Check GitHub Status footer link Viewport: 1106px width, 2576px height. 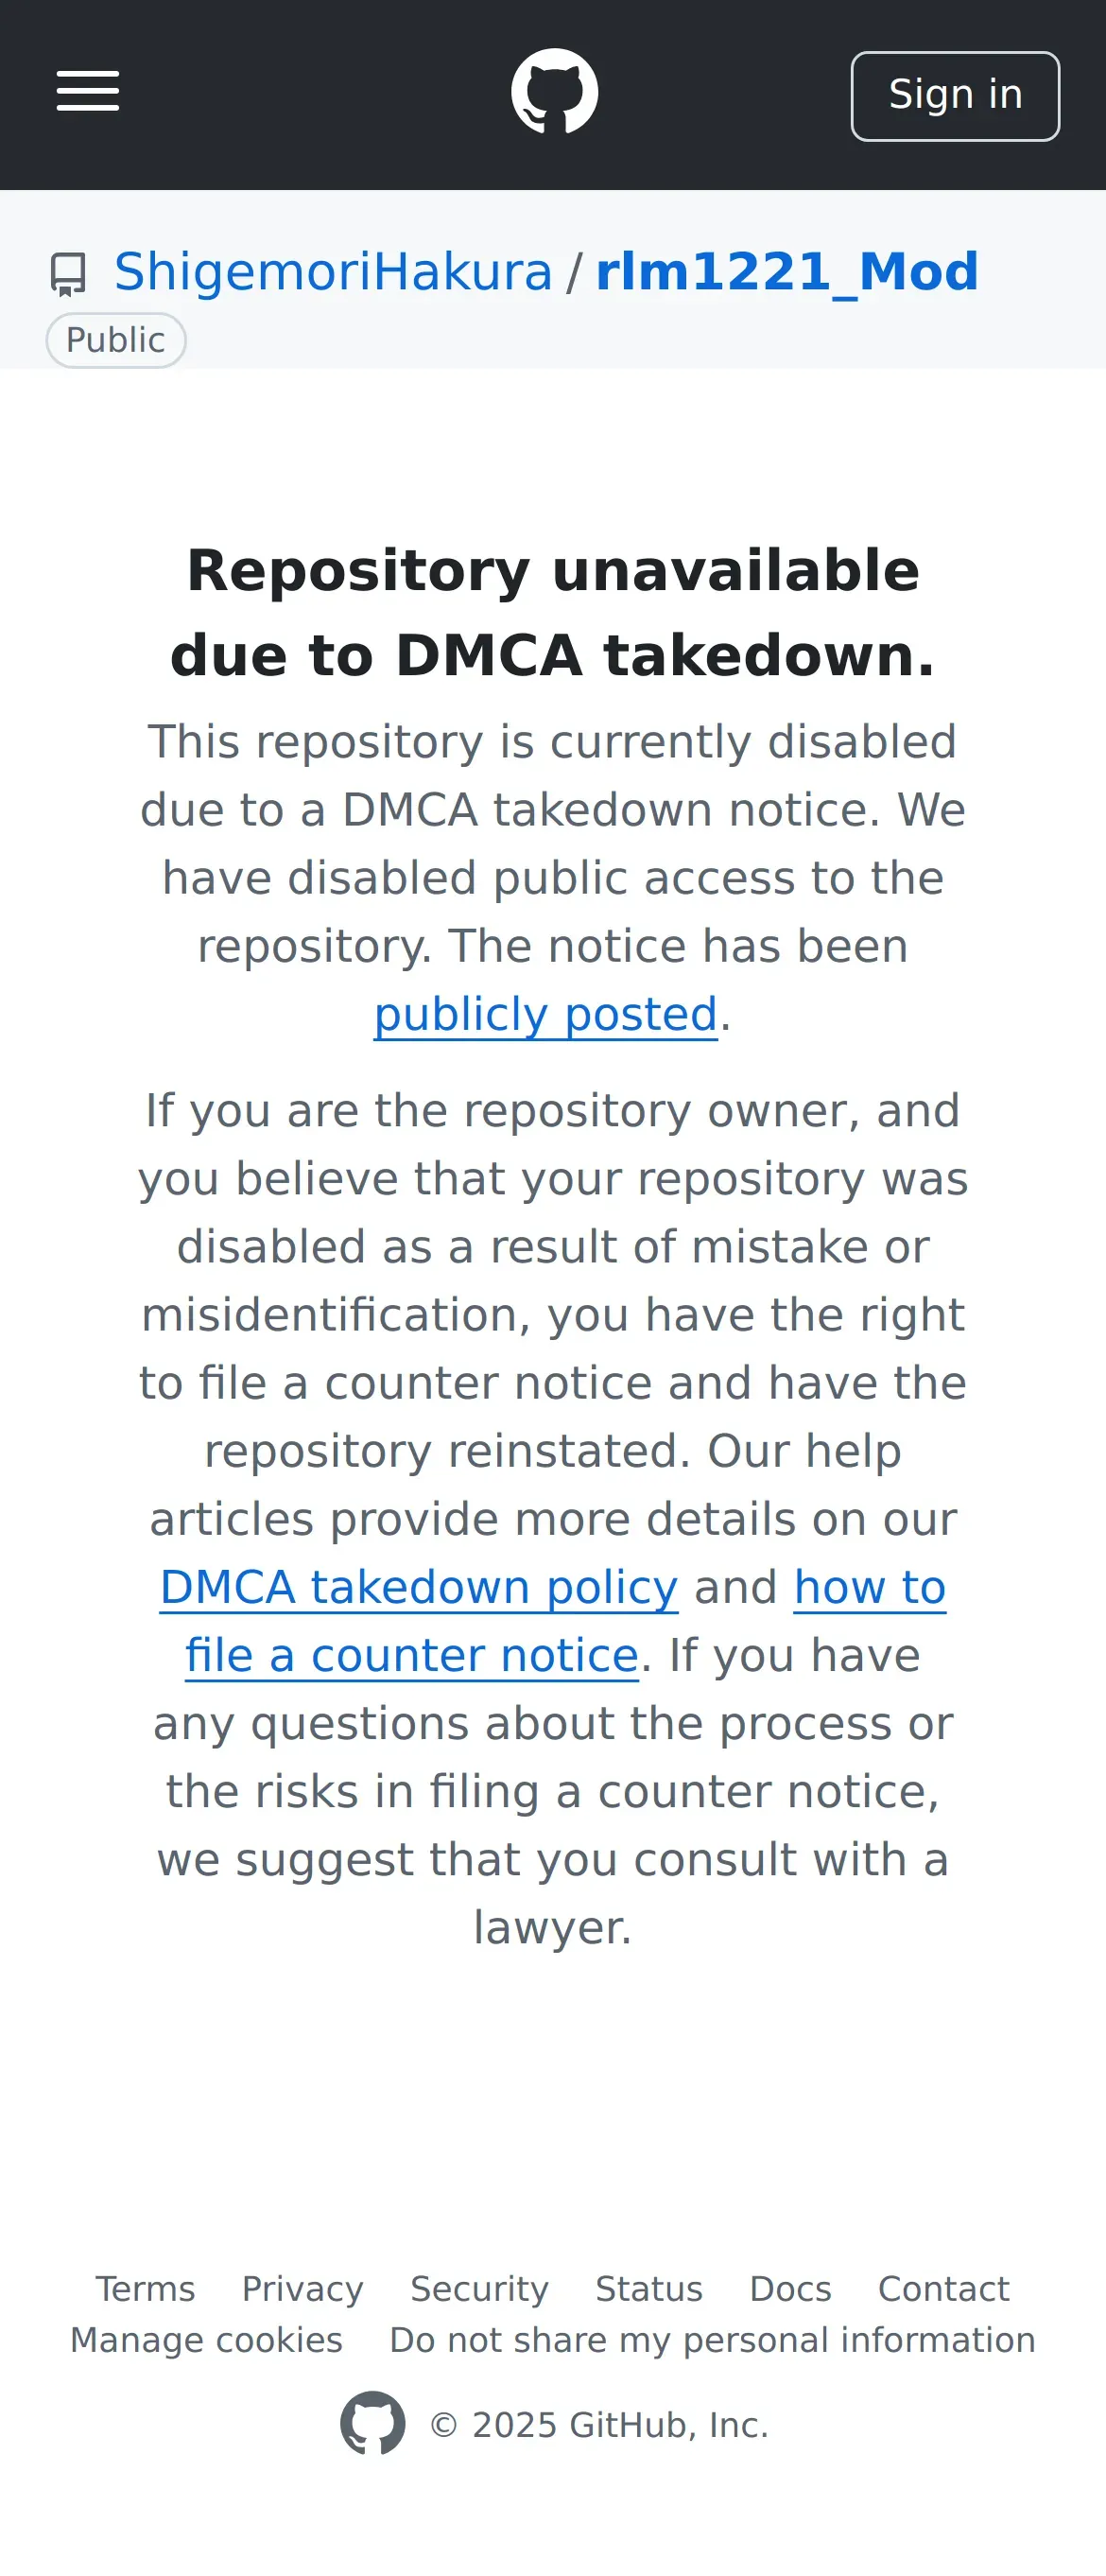(x=649, y=2289)
